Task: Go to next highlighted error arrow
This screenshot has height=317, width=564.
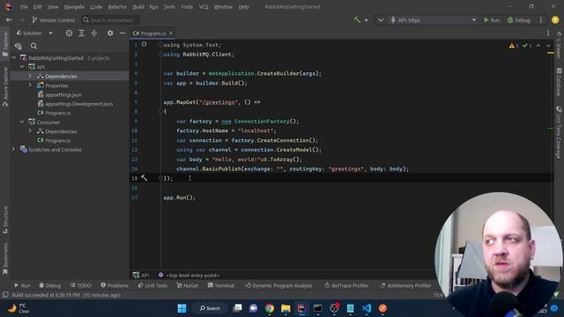Action: pyautogui.click(x=548, y=46)
